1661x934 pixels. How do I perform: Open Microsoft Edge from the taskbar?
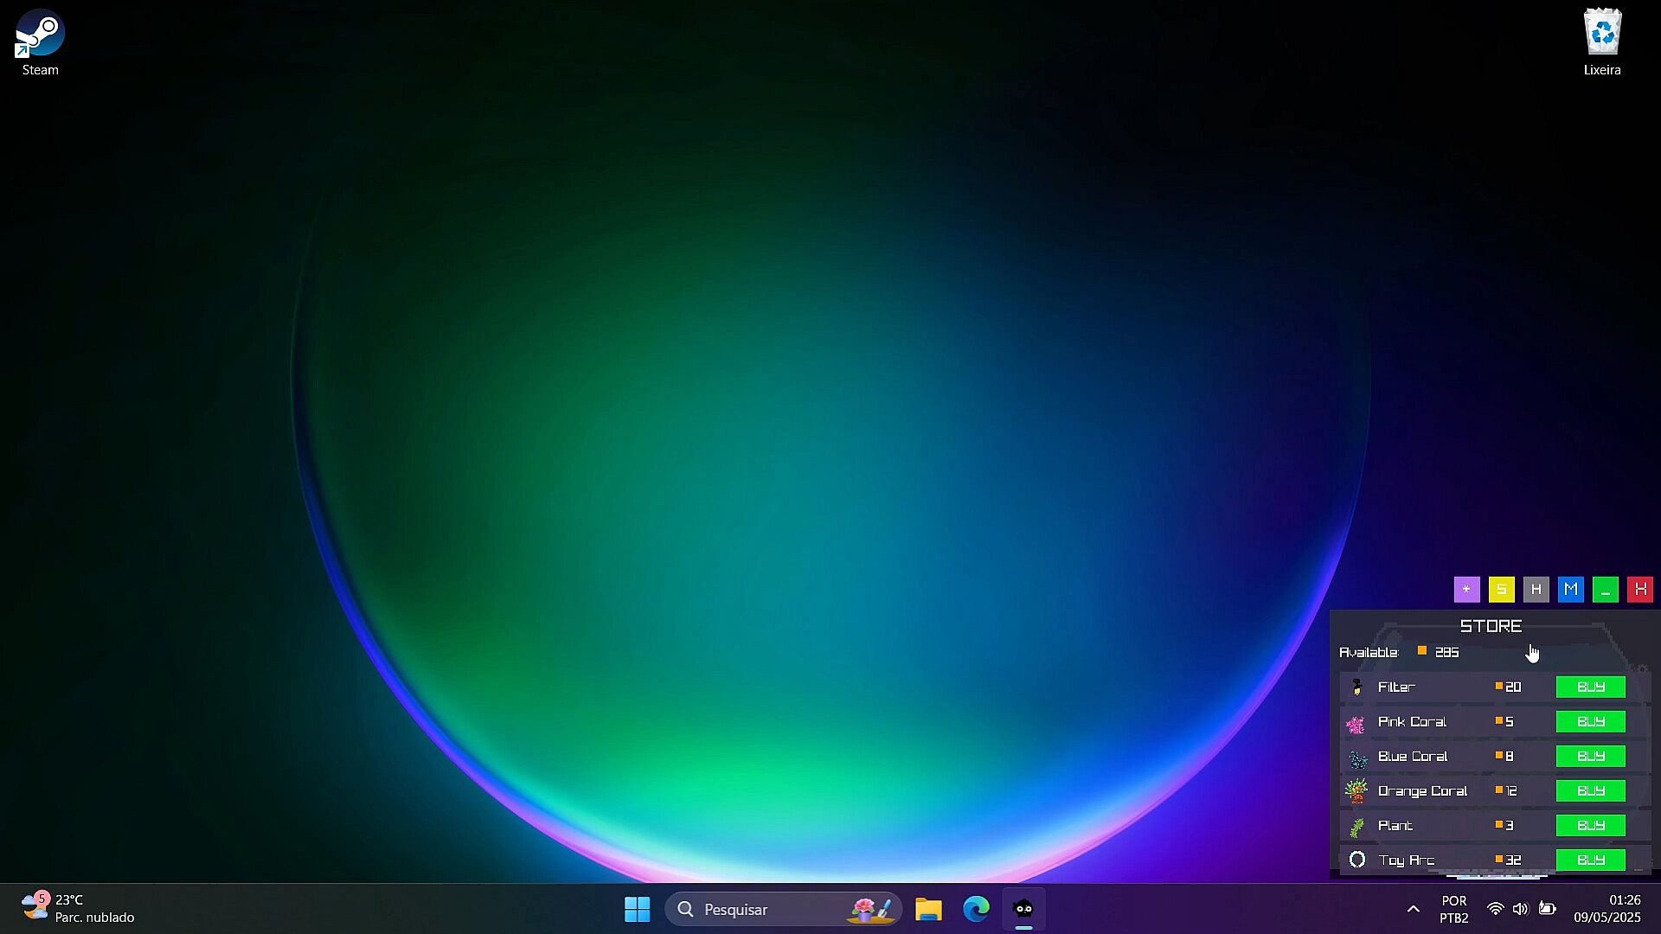[977, 909]
